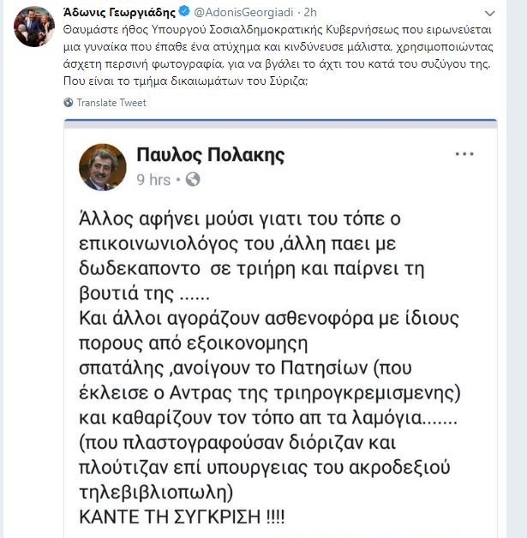The height and width of the screenshot is (538, 527).
Task: Click the Translate Tweet link
Action: [x=111, y=103]
